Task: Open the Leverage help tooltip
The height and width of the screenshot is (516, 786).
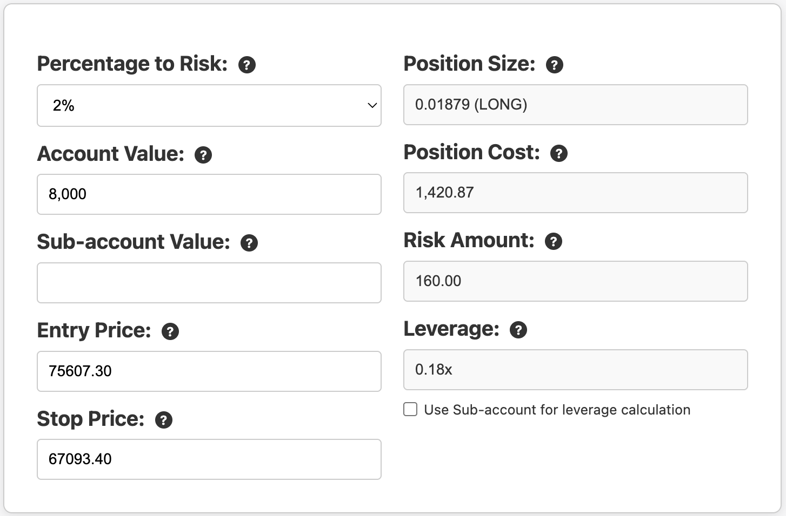Action: pyautogui.click(x=518, y=330)
